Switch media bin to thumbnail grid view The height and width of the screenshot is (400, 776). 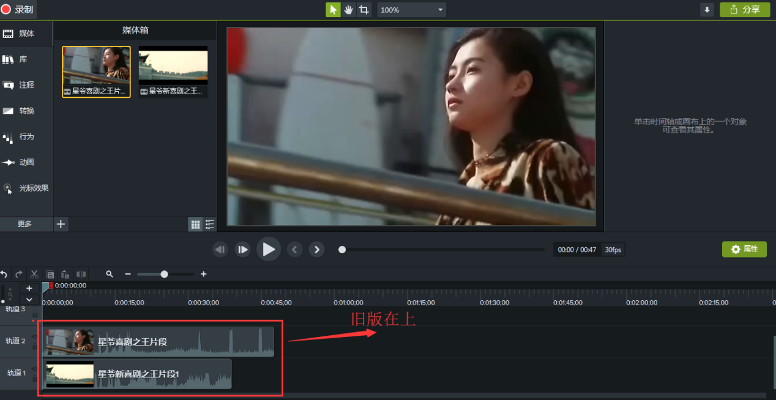pyautogui.click(x=195, y=224)
